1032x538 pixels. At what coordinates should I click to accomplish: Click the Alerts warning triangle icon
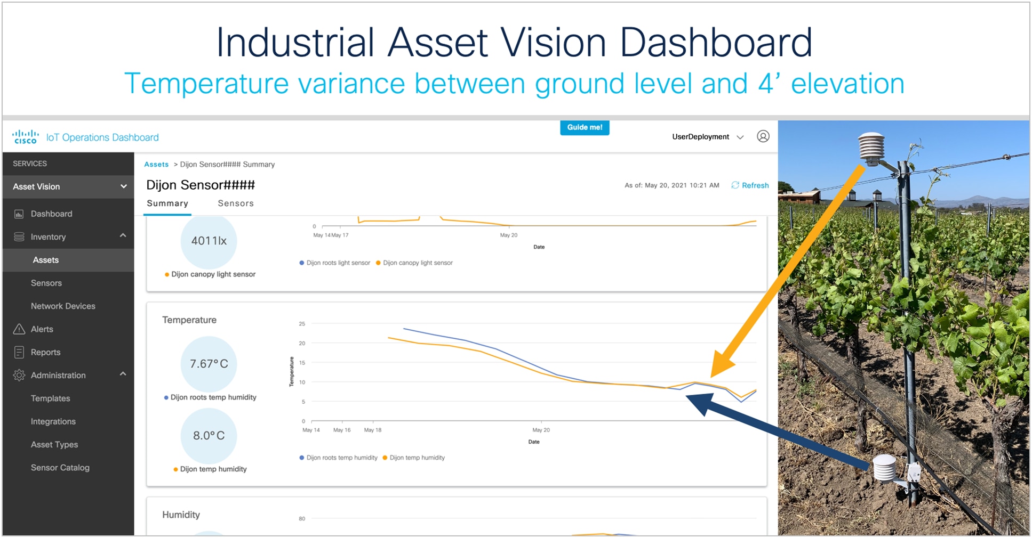[19, 329]
